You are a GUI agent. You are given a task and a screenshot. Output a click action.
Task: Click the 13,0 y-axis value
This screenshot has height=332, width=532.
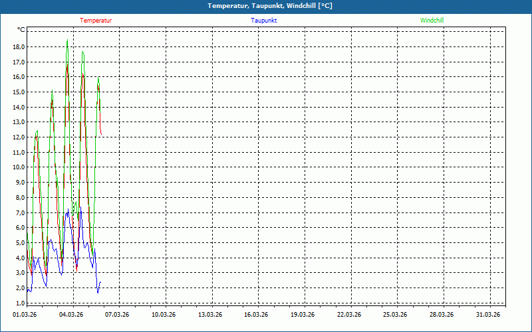tap(19, 122)
